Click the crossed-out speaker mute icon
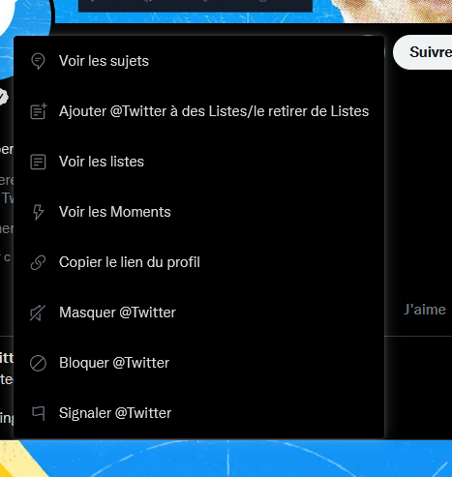 pos(38,313)
